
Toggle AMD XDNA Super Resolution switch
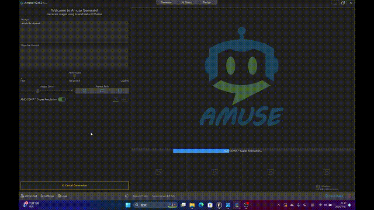(62, 99)
